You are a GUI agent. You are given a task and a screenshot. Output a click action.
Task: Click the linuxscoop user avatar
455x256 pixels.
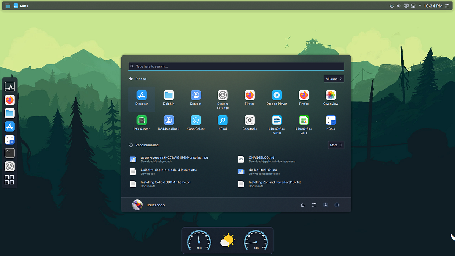click(x=138, y=205)
